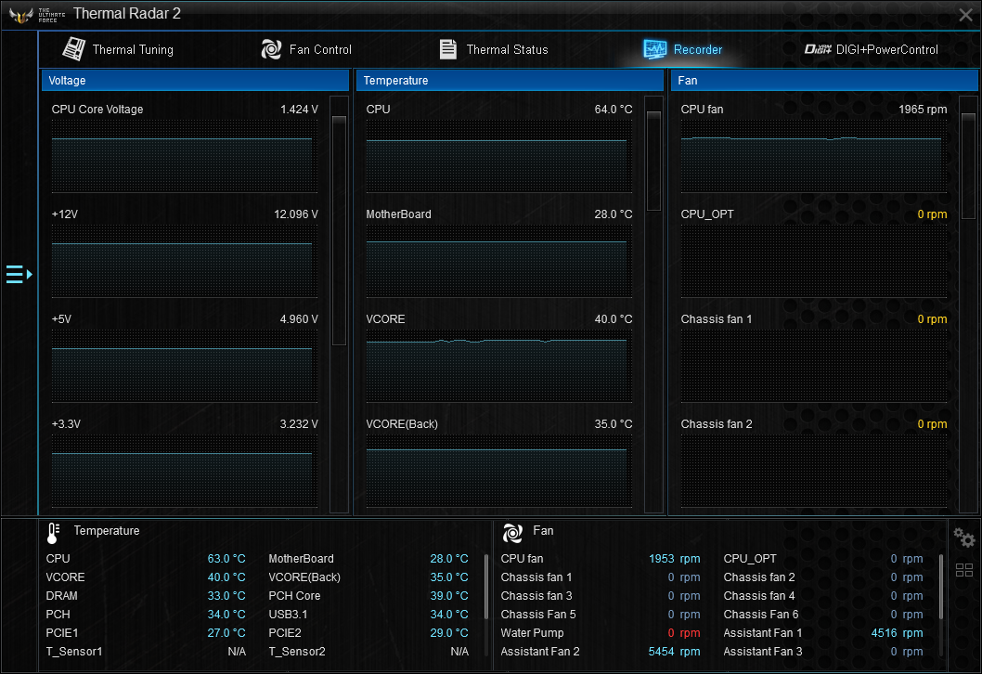The width and height of the screenshot is (982, 674).
Task: Click the PCH Core '39.0 °C' reading
Action: click(449, 596)
